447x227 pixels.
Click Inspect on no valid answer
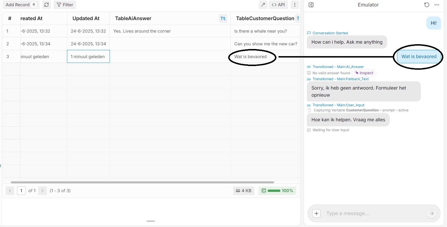(364, 73)
